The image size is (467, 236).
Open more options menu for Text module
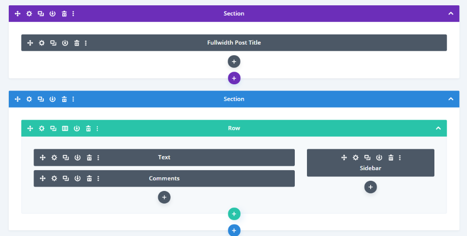tap(98, 157)
